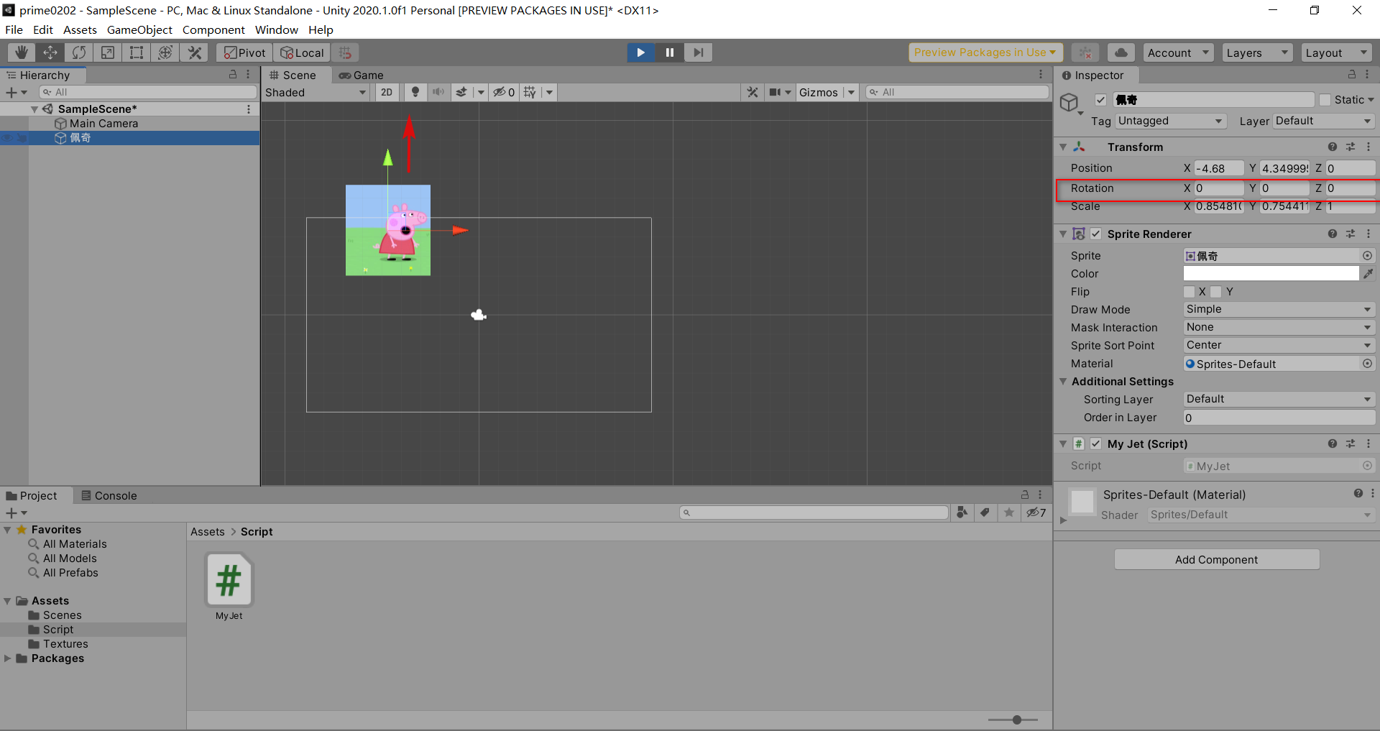Disable the Sprite Renderer component checkbox
This screenshot has height=731, width=1380.
(x=1095, y=234)
